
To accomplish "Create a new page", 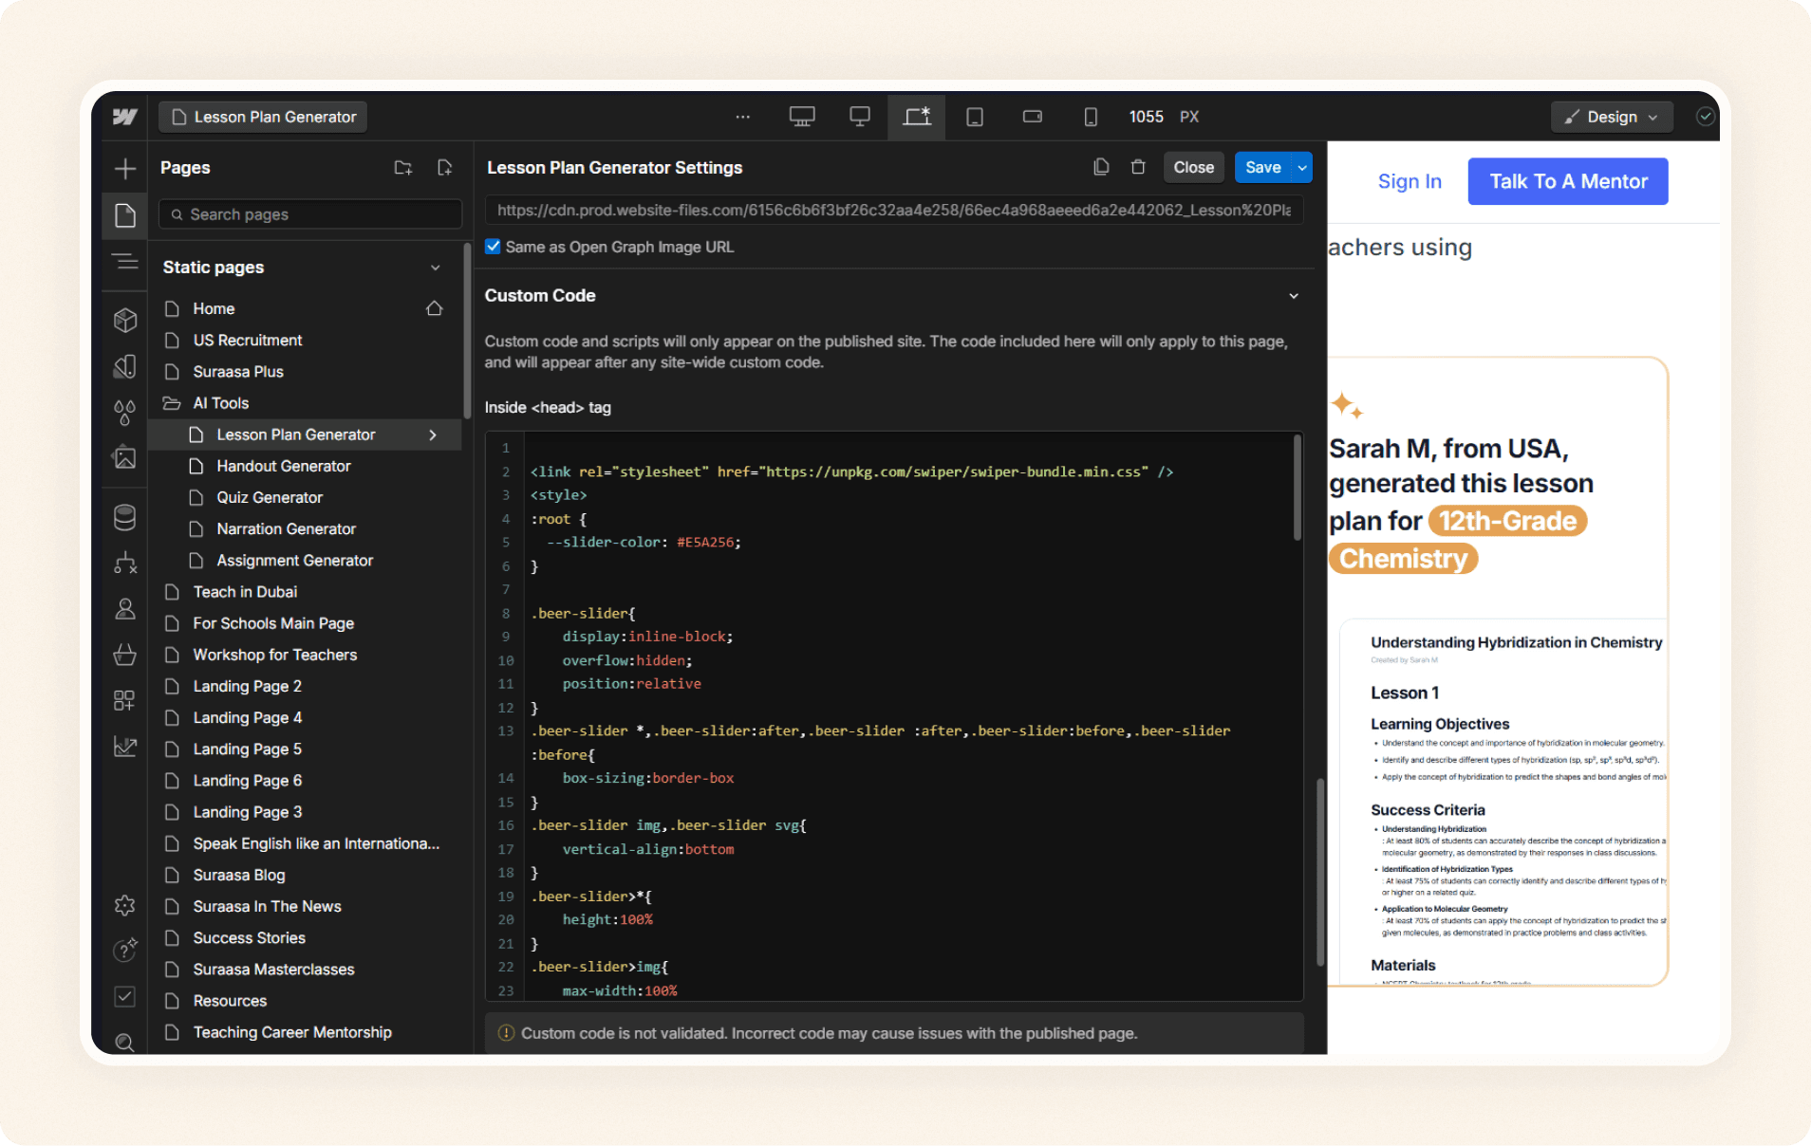I will click(444, 168).
